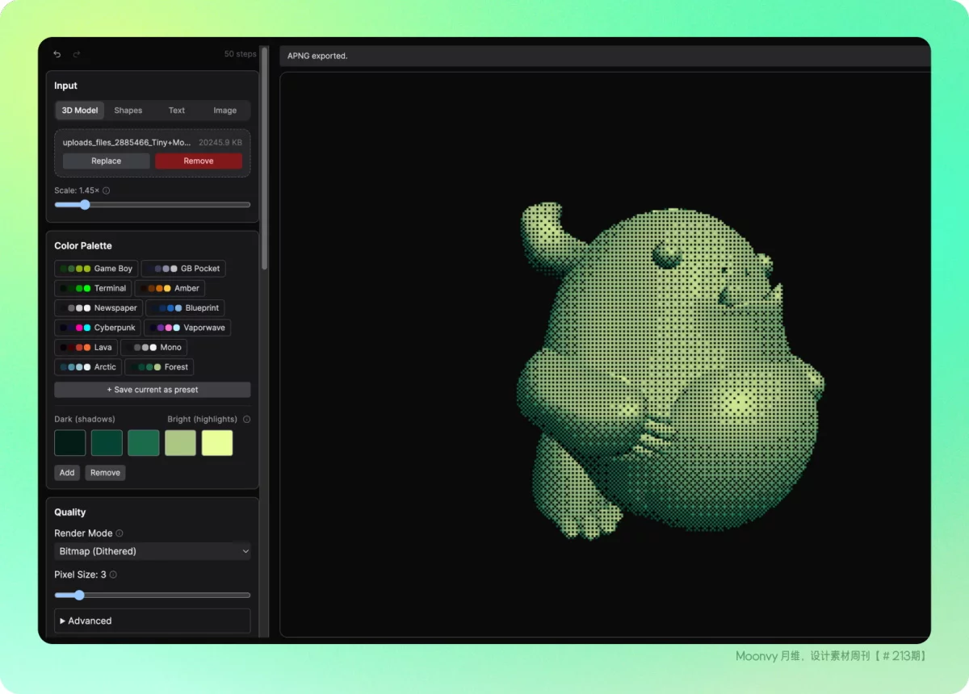Apply the Vaporwave palette preset

point(187,328)
